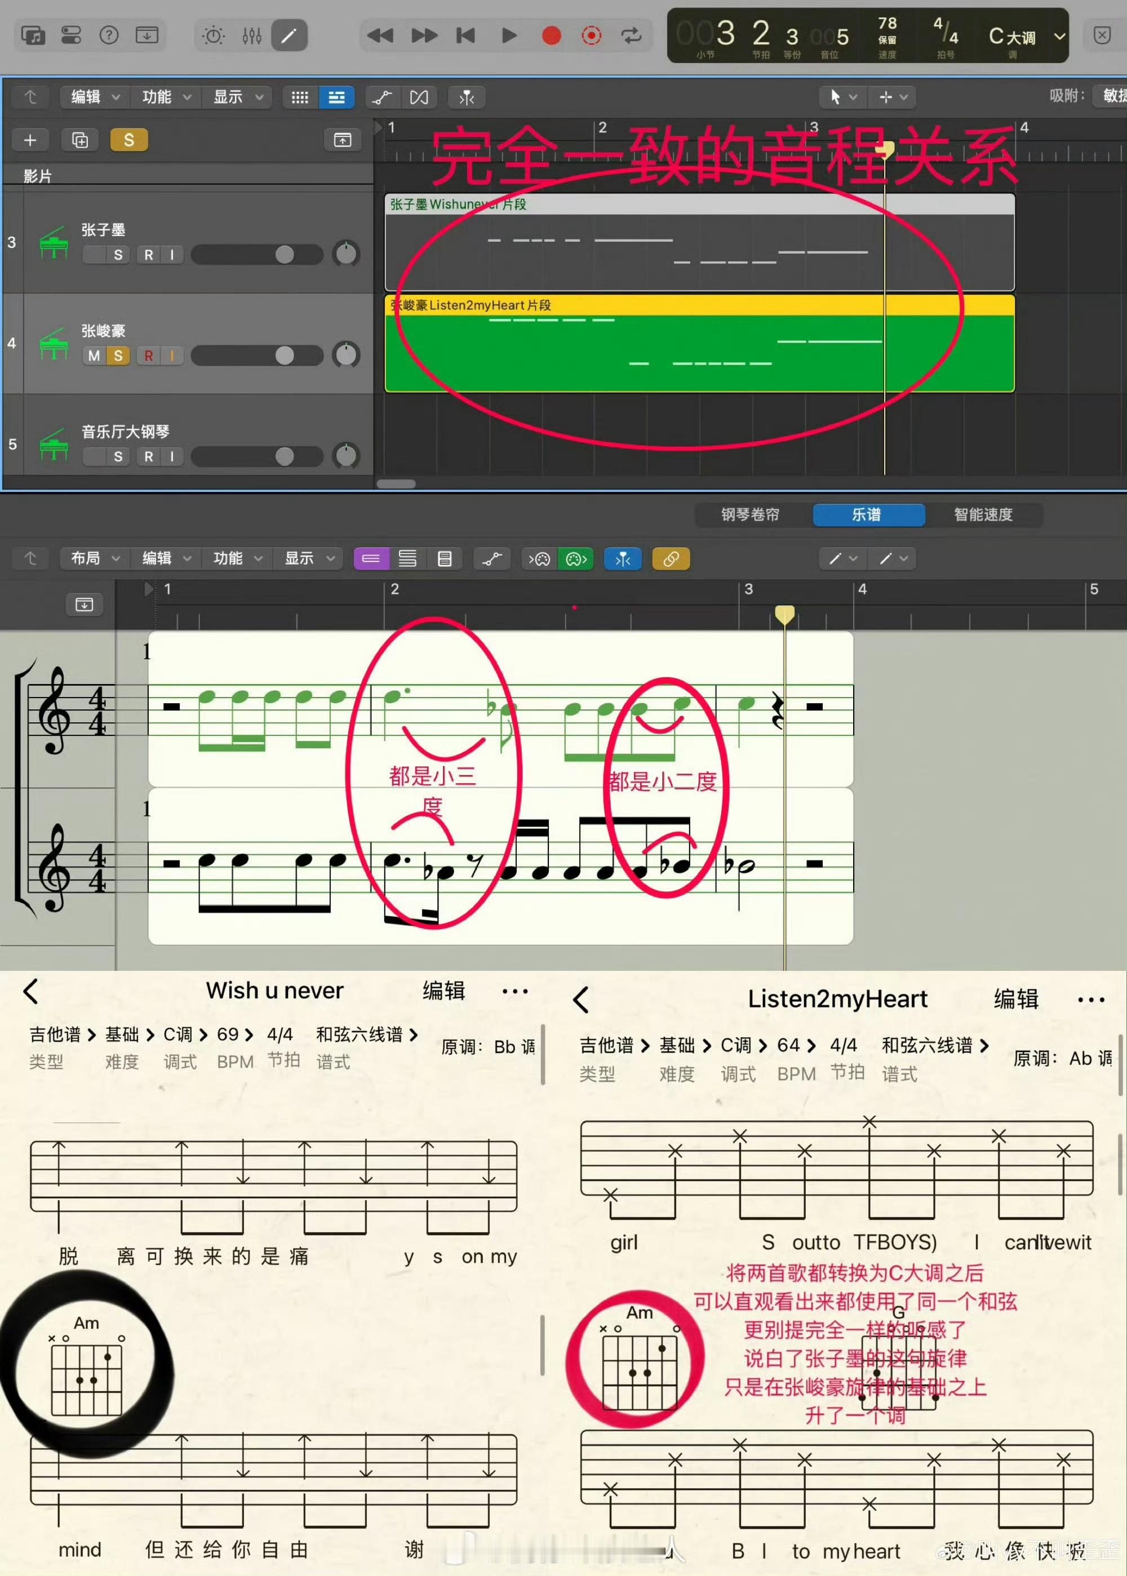Open 显示 menu in the score editor
The height and width of the screenshot is (1576, 1127).
[x=309, y=558]
